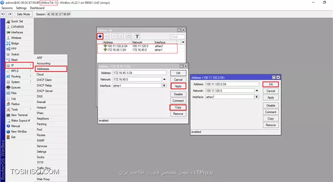
Task: Apply changes in the 172.16.45.1/24 dialog
Action: [x=178, y=86]
